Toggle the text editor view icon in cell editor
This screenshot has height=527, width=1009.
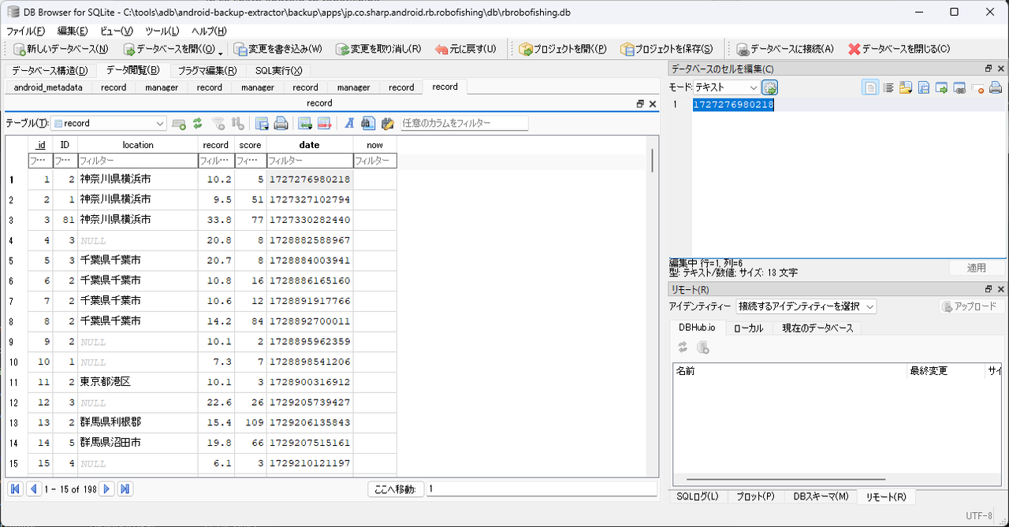pos(870,87)
